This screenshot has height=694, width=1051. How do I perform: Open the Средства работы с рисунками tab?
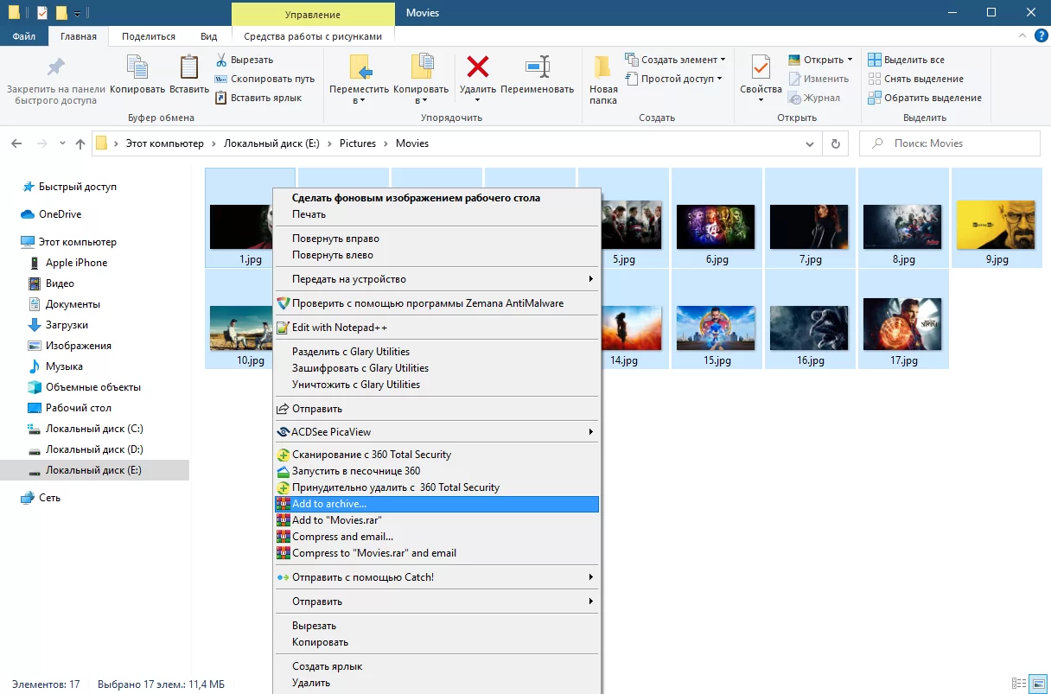pos(313,36)
